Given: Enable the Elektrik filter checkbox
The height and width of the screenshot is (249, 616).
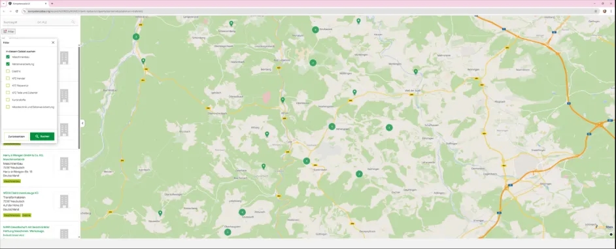Looking at the screenshot, I should click(x=8, y=71).
